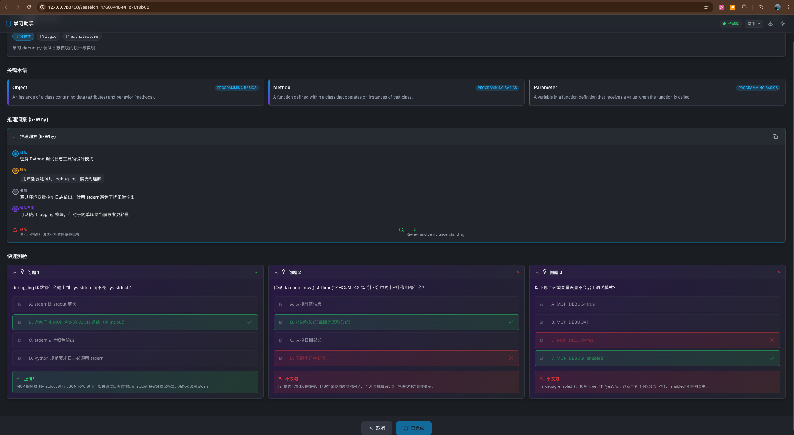The height and width of the screenshot is (435, 794).
Task: Click the 学习助手 app title
Action: click(x=24, y=24)
